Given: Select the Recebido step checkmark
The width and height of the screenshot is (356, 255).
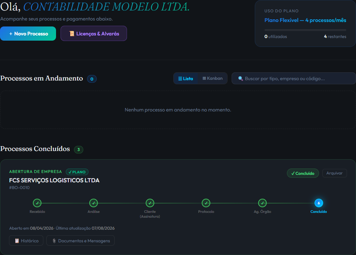Looking at the screenshot, I should [37, 203].
